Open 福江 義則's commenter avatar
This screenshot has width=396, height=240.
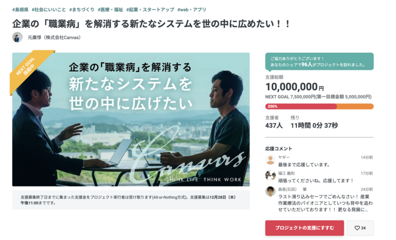pos(270,175)
